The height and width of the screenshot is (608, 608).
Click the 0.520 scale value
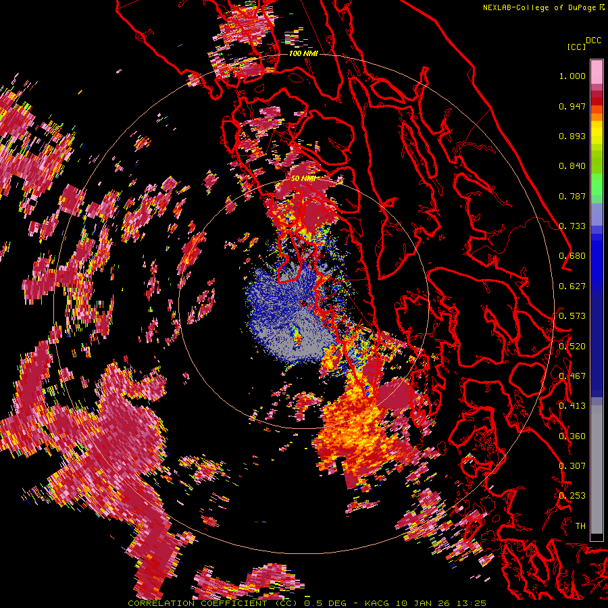pyautogui.click(x=572, y=347)
